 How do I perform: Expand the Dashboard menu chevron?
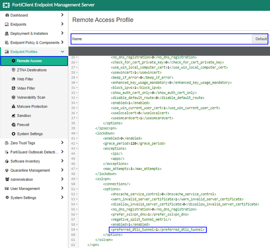62,15
